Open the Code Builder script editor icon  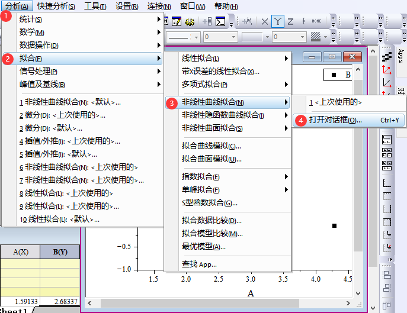point(177,21)
